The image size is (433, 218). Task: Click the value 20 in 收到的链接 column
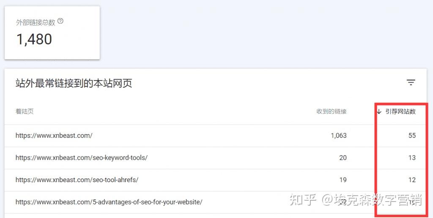tap(343, 158)
